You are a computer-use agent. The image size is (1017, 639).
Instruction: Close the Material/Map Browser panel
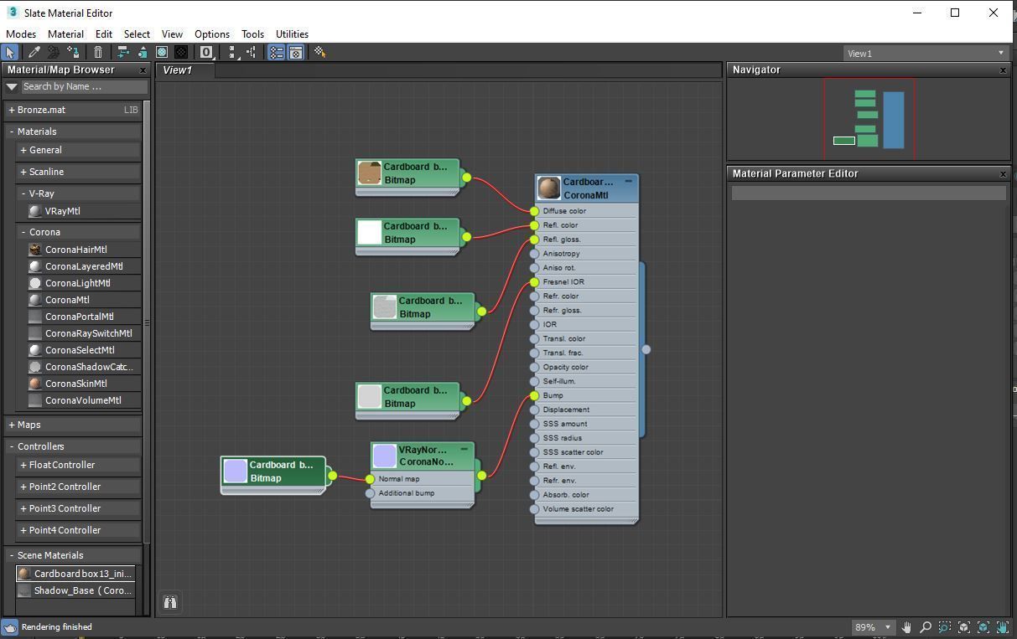tap(143, 70)
